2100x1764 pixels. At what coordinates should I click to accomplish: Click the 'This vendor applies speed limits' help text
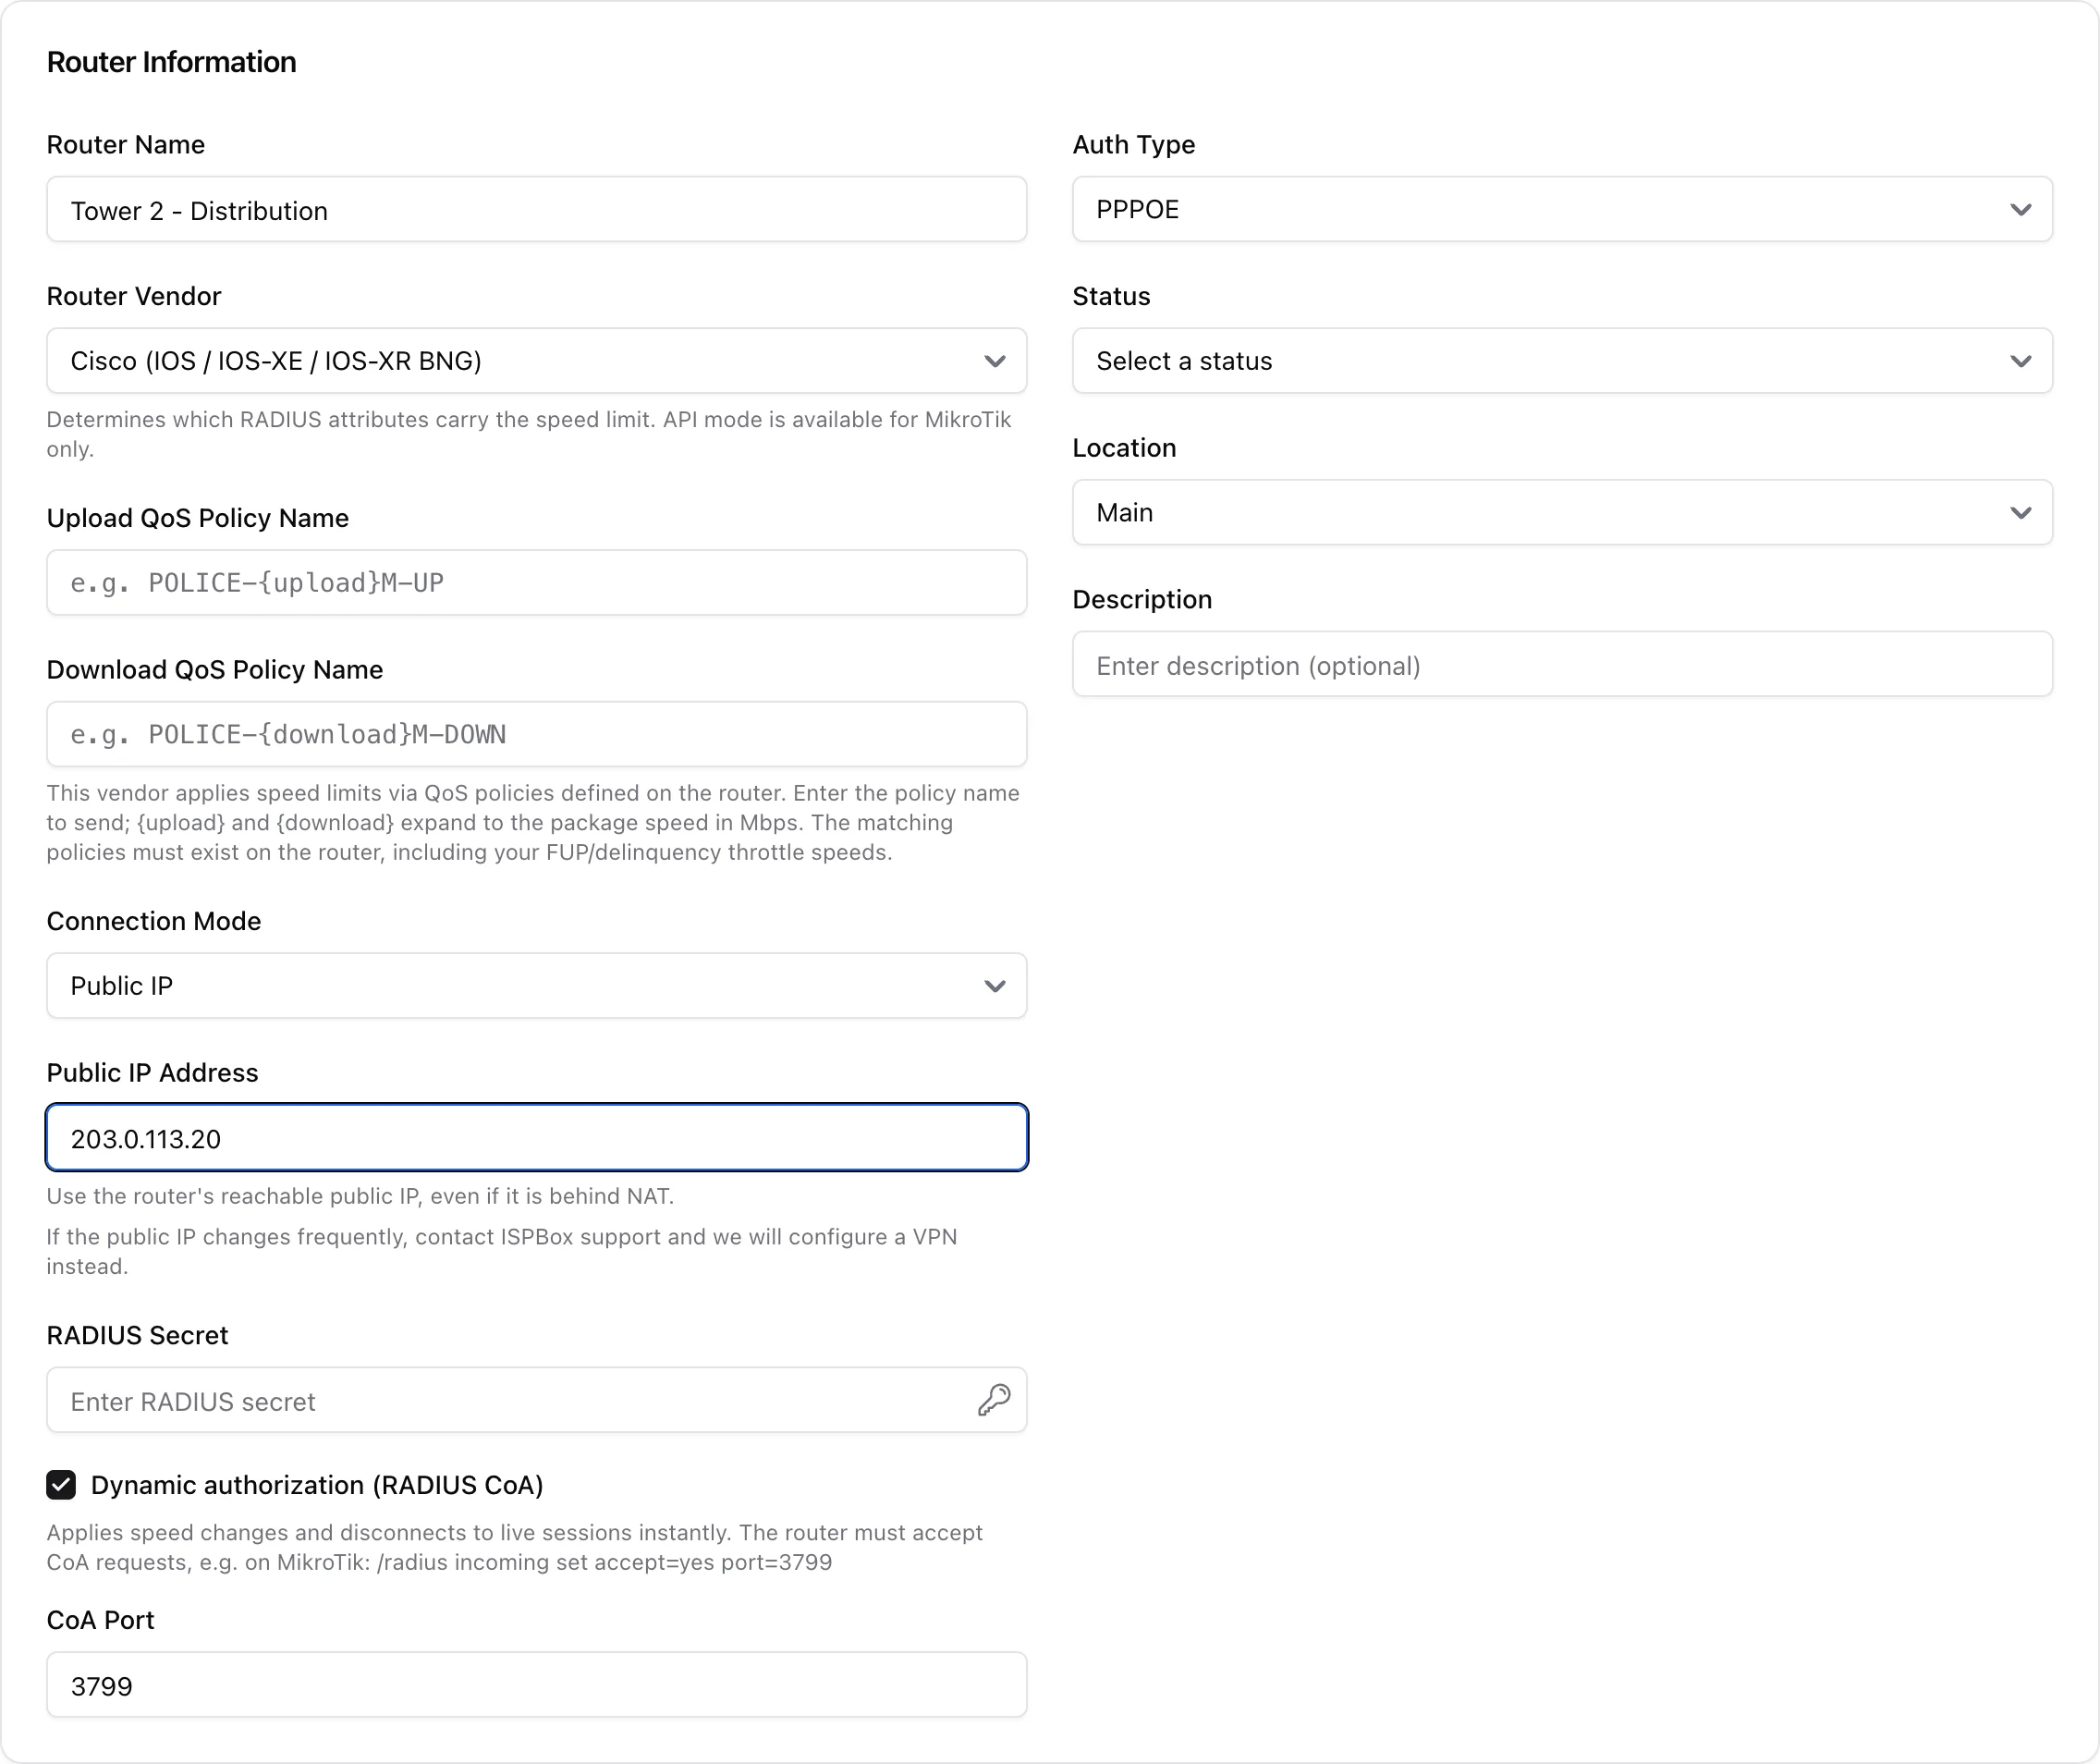tap(533, 822)
